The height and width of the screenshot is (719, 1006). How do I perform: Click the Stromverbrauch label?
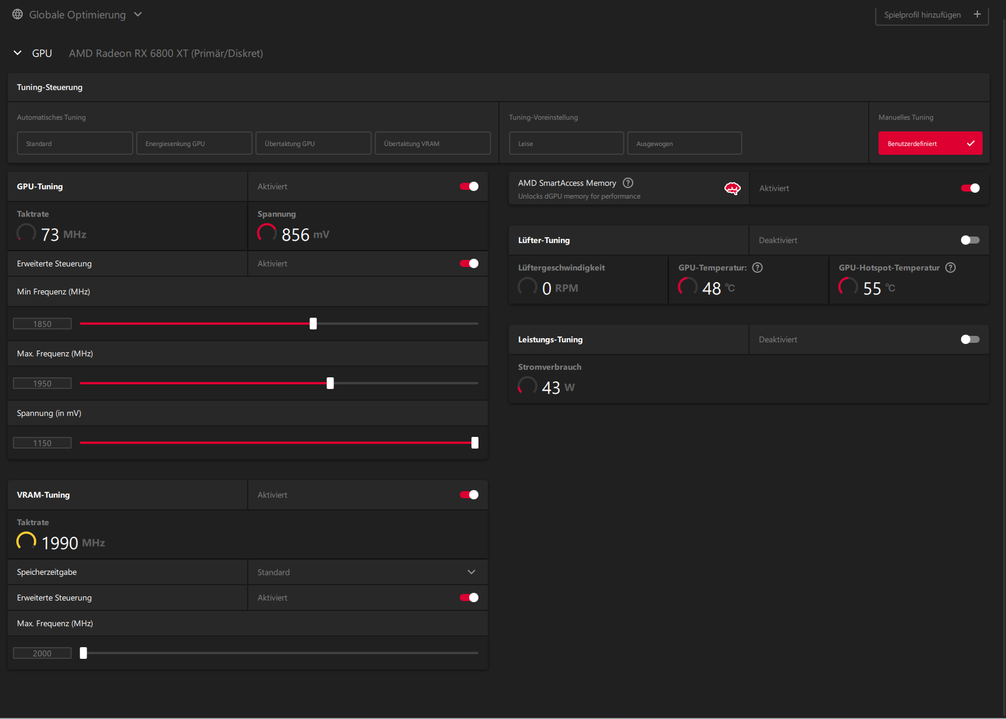[550, 367]
